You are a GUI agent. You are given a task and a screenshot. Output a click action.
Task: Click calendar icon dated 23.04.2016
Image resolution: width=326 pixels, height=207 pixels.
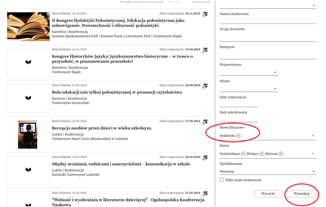pos(205,86)
